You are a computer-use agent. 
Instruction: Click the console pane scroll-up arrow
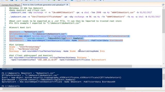pyautogui.click(x=164, y=70)
